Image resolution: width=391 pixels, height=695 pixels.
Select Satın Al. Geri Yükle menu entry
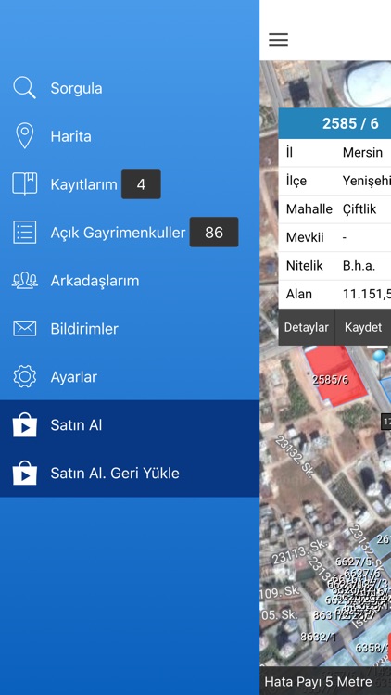(x=130, y=473)
